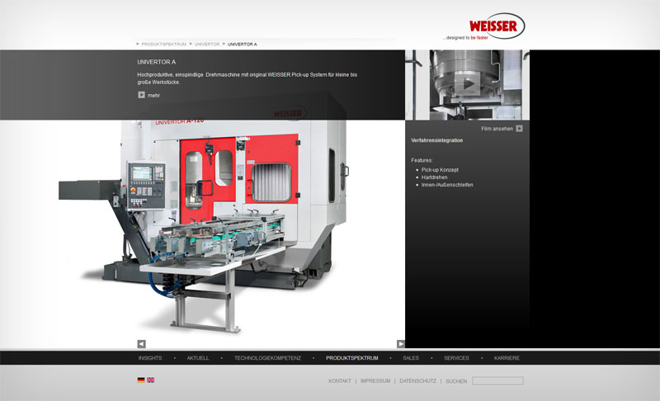Open the UNIVERTOR breadcrumb link
The height and width of the screenshot is (401, 660).
click(x=207, y=45)
